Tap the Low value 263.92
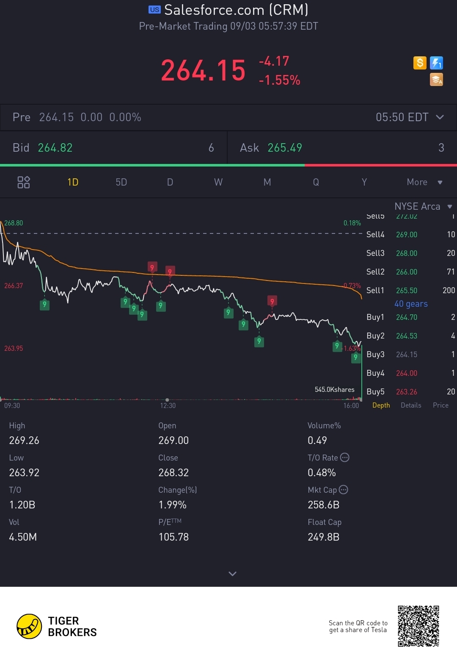Viewport: 457px width, 666px height. [x=24, y=473]
